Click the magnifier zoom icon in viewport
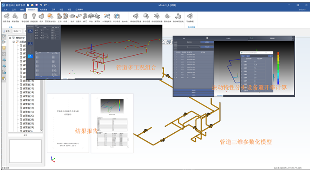The width and height of the screenshot is (310, 170). pos(164,42)
